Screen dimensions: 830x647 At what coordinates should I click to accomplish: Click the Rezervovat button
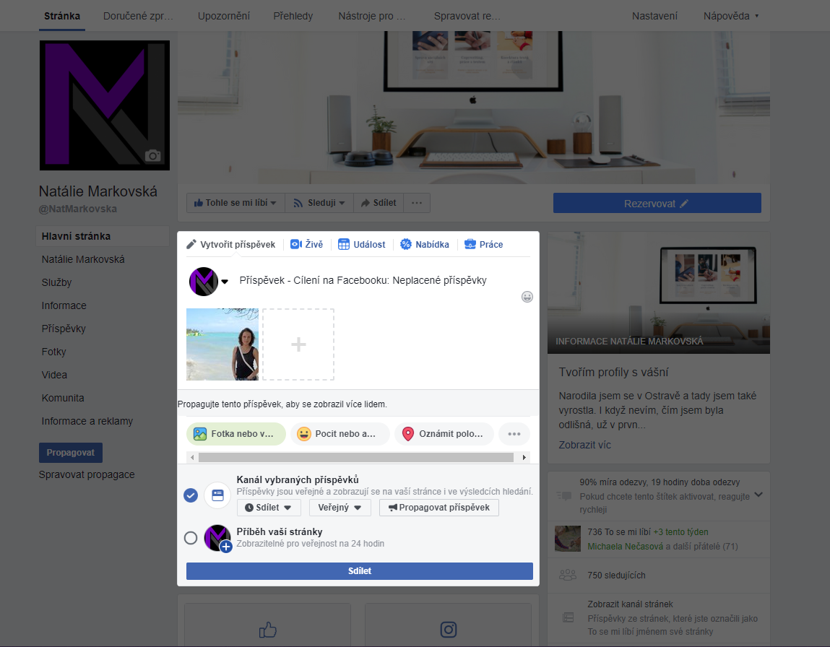pyautogui.click(x=657, y=203)
